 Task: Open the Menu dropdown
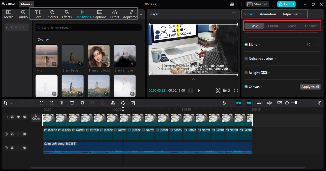27,4
